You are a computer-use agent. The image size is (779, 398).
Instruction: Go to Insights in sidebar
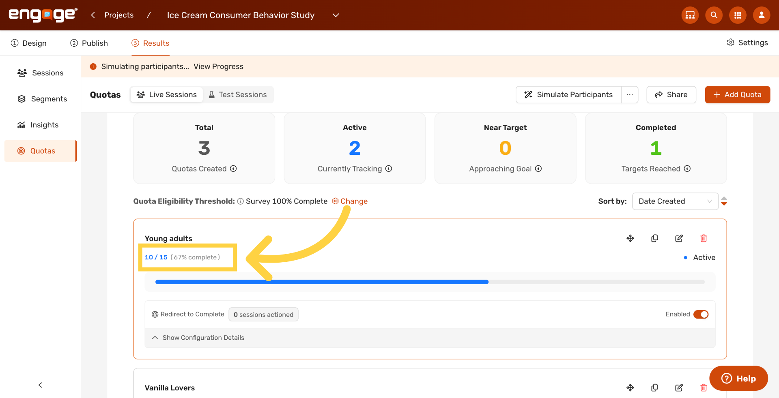[x=41, y=125]
